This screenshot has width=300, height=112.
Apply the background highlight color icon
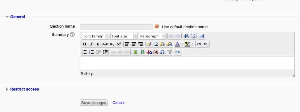187,44
